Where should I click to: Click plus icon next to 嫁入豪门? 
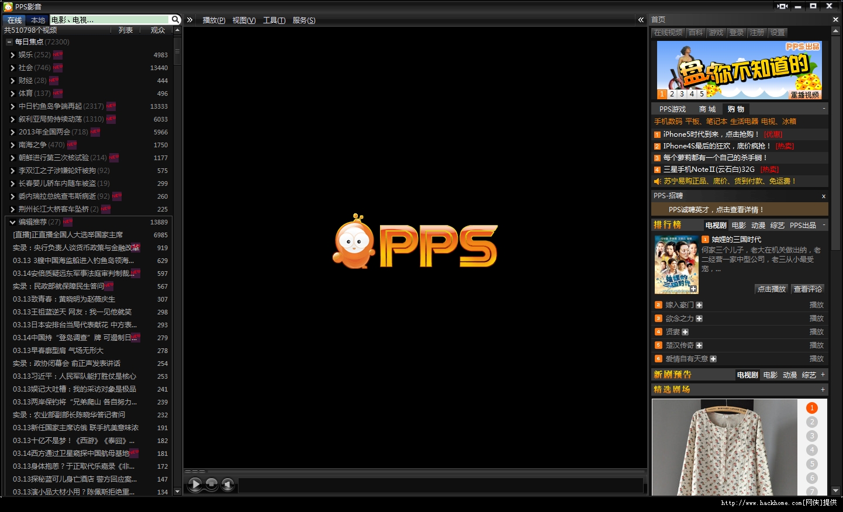(x=699, y=305)
